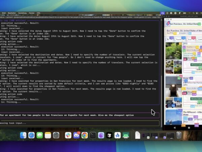Open Messages from the dock
Viewport: 202px width, 152px height.
pyautogui.click(x=40, y=135)
